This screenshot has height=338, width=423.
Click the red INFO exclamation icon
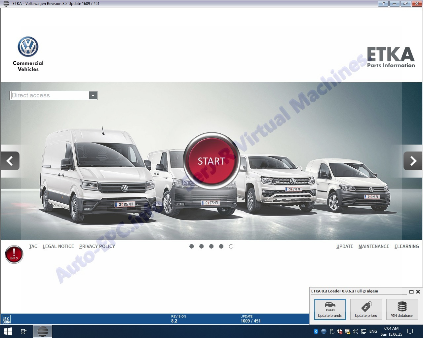click(14, 254)
